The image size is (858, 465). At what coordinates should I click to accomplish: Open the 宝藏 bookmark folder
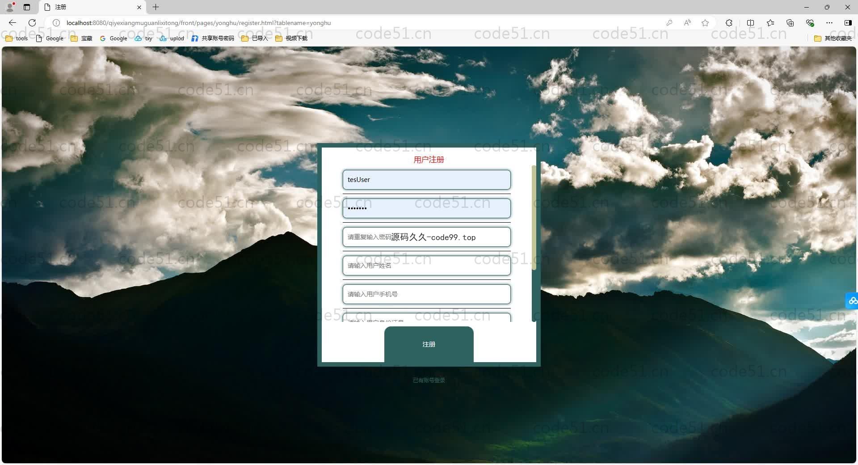click(81, 38)
